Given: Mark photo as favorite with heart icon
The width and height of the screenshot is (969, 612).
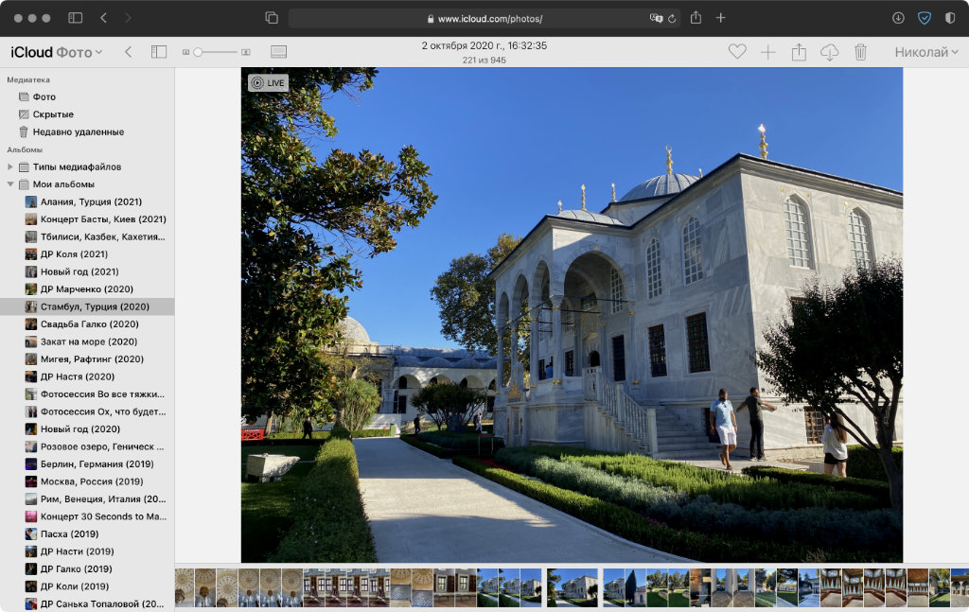Looking at the screenshot, I should (737, 52).
